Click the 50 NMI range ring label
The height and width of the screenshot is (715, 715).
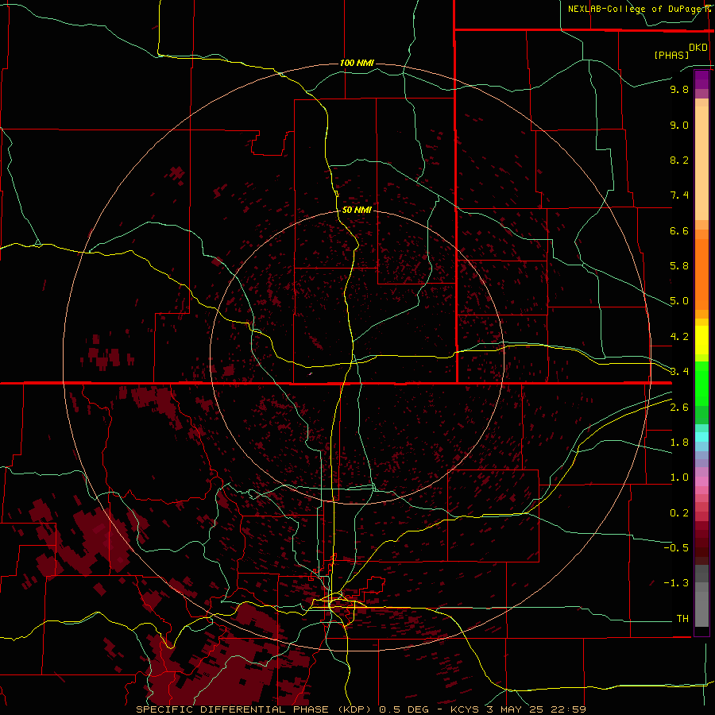(357, 210)
